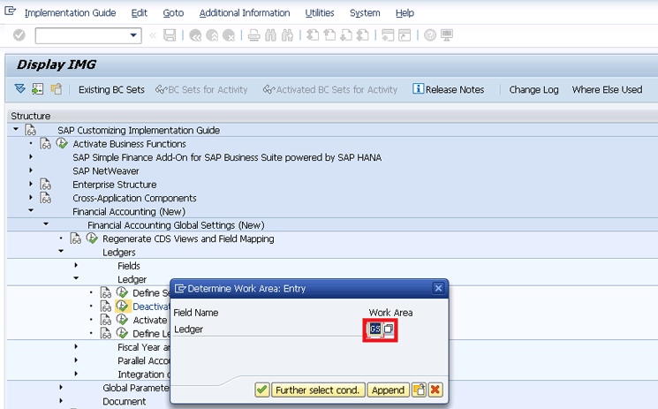This screenshot has width=658, height=409.
Task: Click Release Notes button
Action: pos(448,89)
